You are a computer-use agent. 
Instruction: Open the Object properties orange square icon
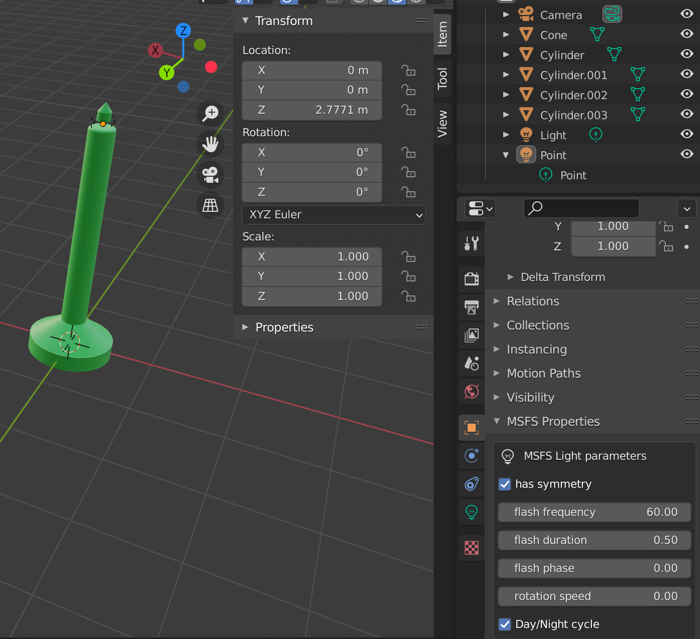coord(472,428)
